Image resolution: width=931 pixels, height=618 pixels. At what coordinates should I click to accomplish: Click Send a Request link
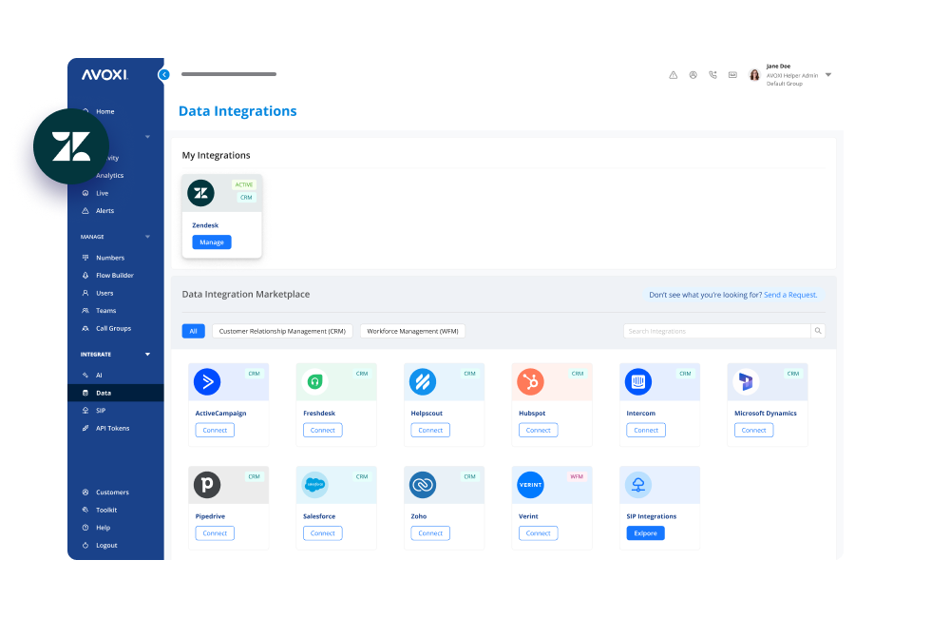click(x=789, y=295)
